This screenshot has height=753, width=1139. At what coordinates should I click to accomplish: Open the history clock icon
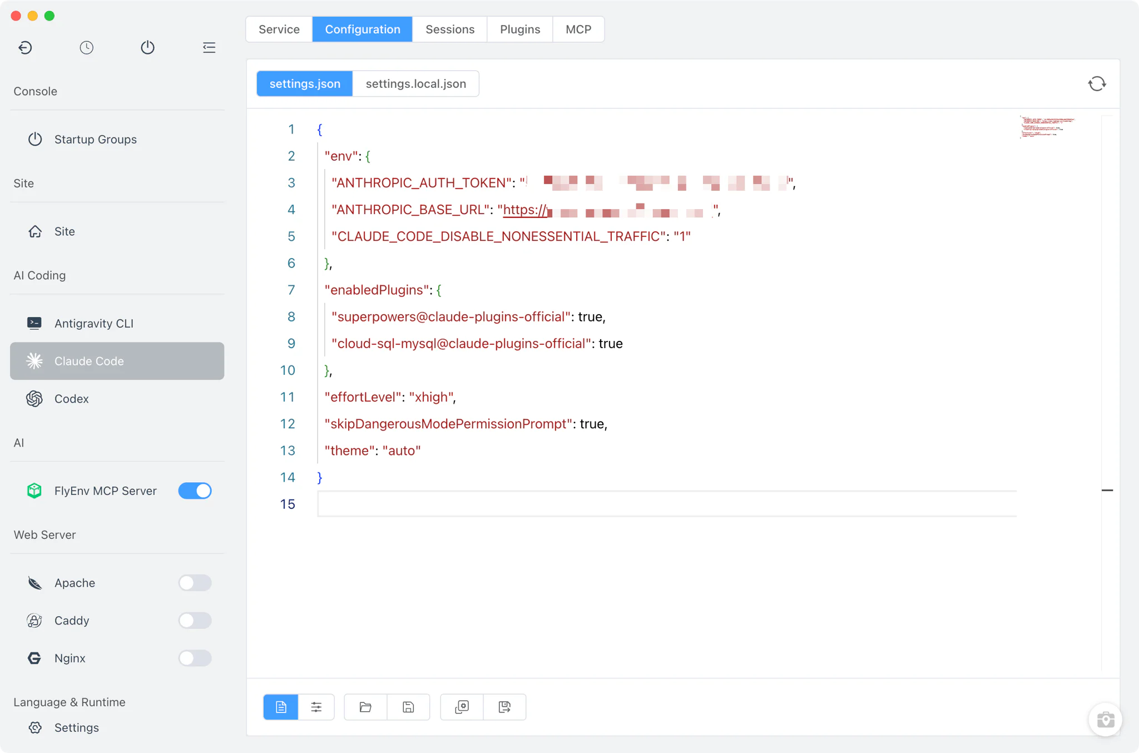[86, 47]
